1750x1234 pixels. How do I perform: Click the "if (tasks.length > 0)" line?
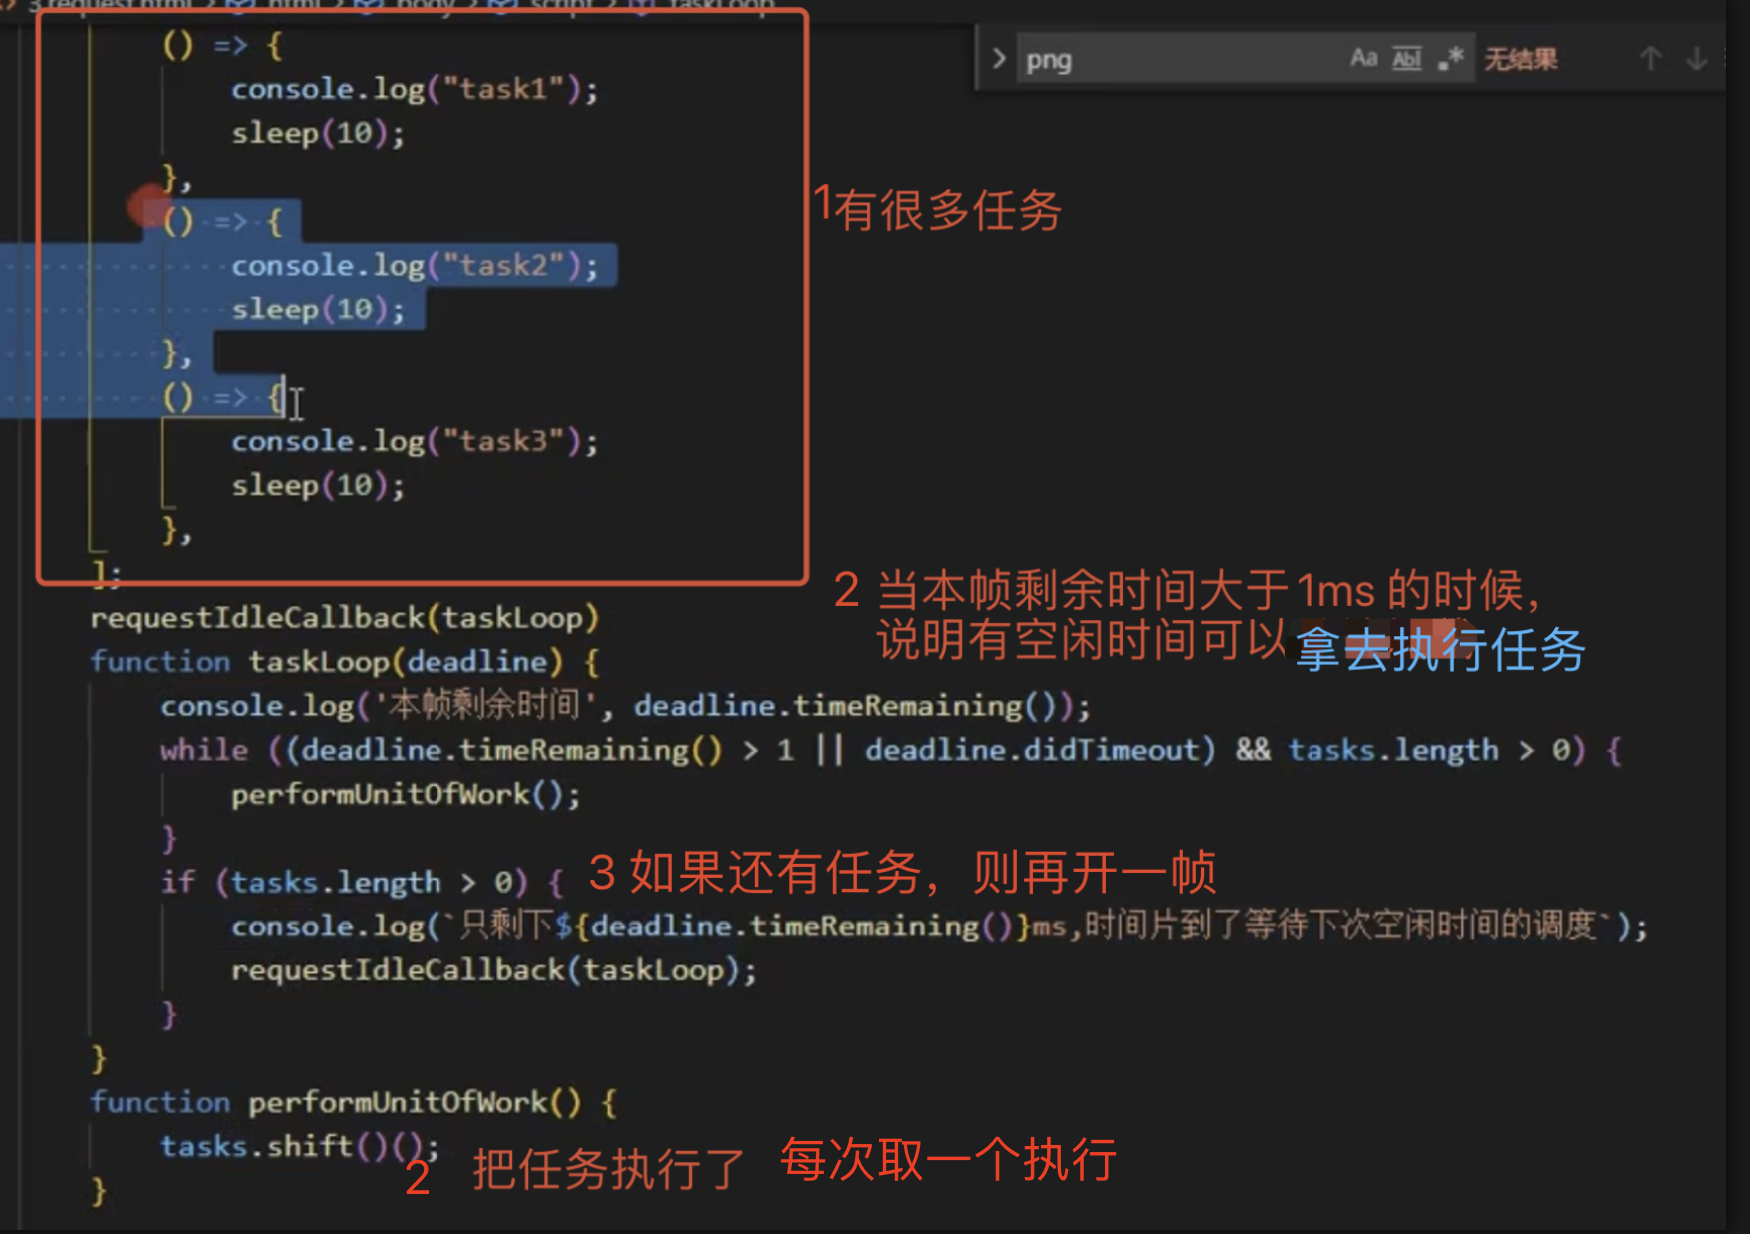tap(362, 882)
